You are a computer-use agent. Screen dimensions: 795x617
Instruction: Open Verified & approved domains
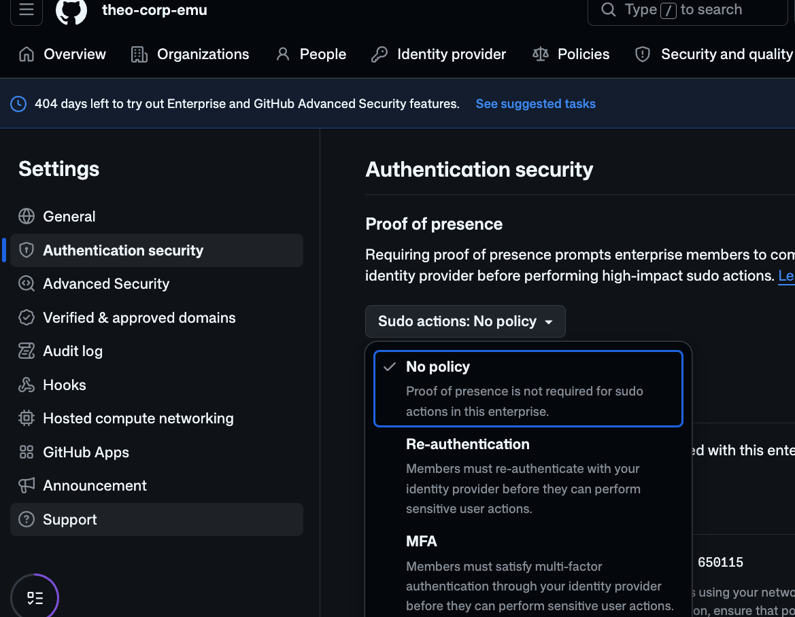click(156, 317)
